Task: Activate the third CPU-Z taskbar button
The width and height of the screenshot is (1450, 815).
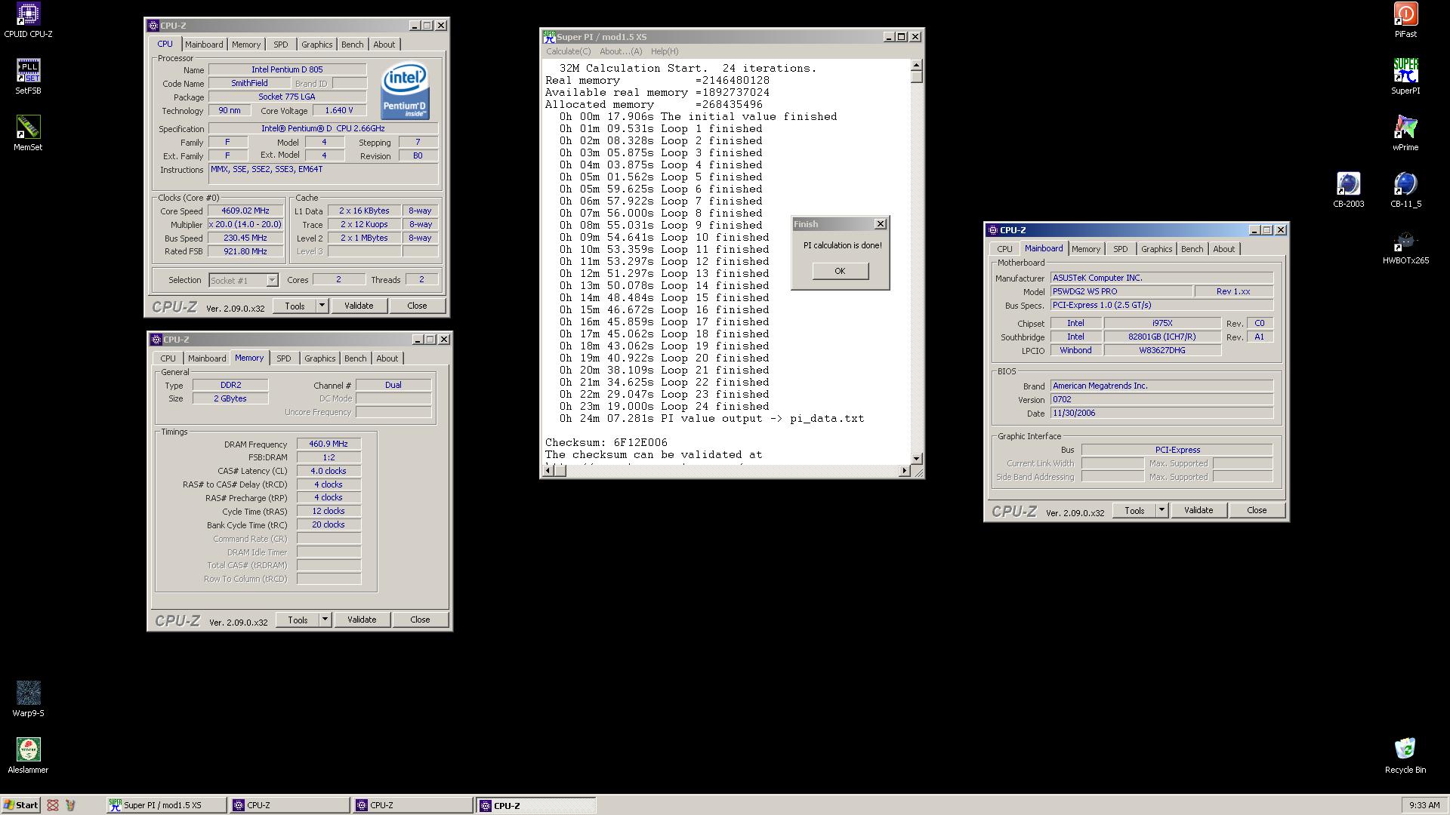Action: tap(536, 805)
